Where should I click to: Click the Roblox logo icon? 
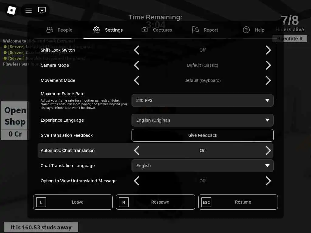click(11, 10)
